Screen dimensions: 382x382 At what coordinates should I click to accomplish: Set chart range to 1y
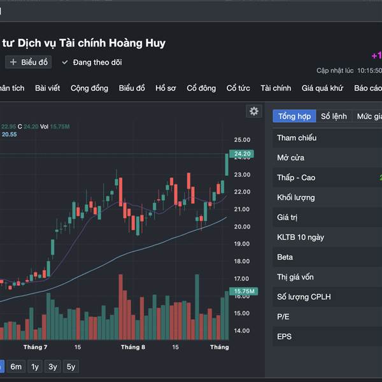35,367
